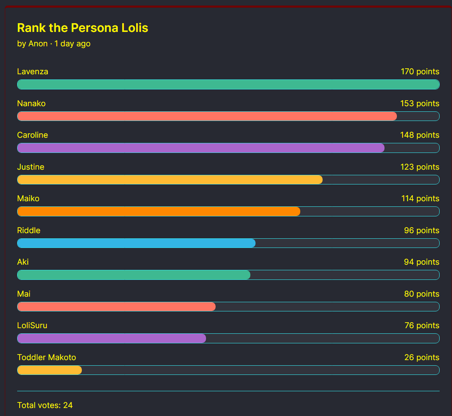Click the yellow Justine result bar
452x416 pixels.
point(170,180)
